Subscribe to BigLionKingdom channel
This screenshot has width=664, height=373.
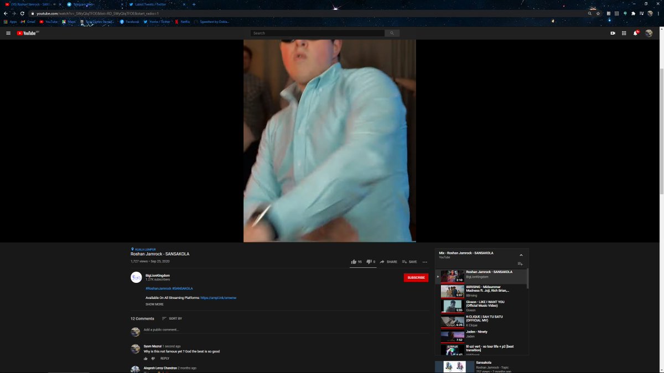tap(416, 277)
